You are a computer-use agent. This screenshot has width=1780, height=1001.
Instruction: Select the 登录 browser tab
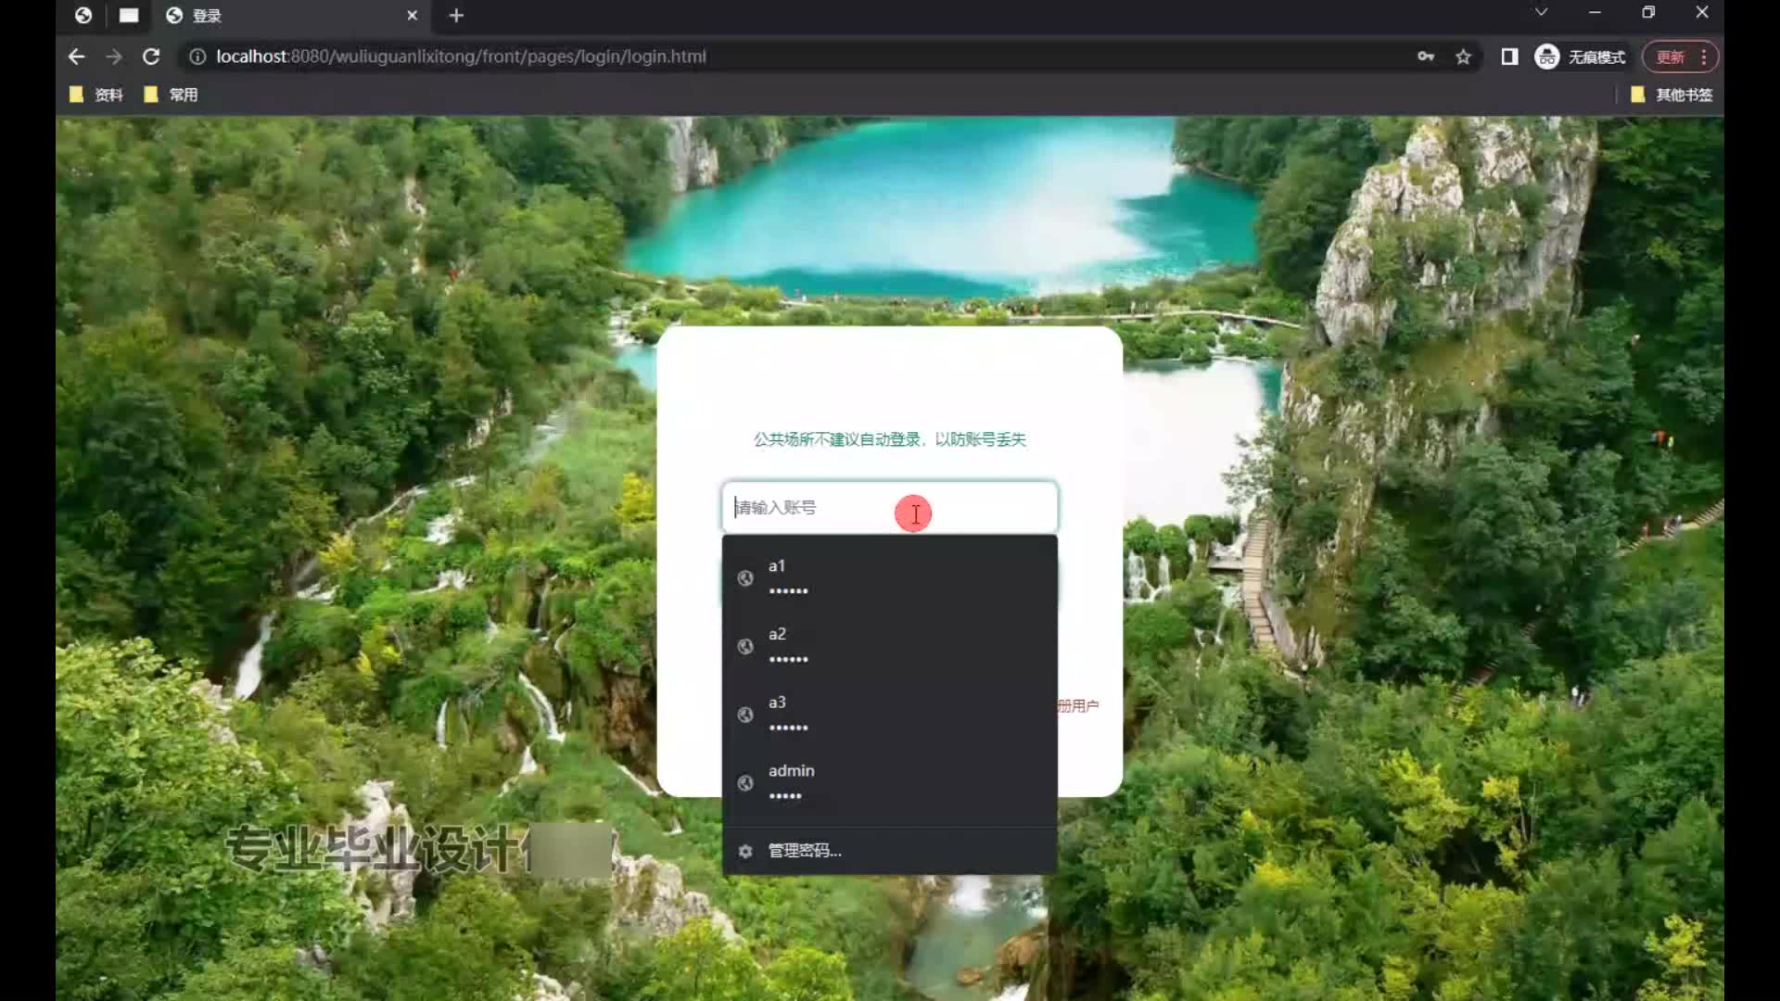tap(289, 16)
